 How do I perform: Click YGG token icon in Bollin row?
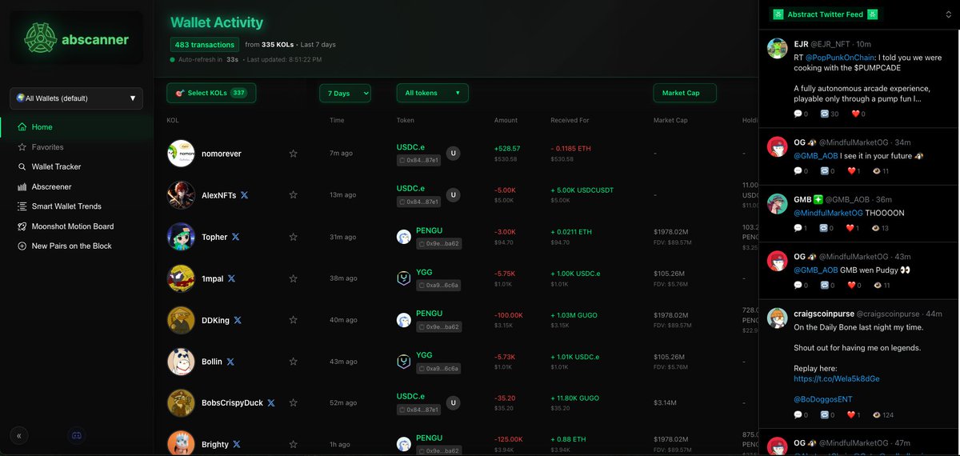pos(404,362)
